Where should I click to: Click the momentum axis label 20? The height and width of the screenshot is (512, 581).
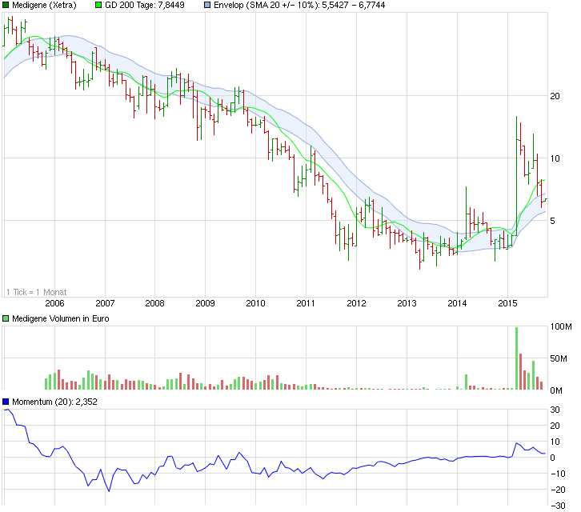(555, 426)
